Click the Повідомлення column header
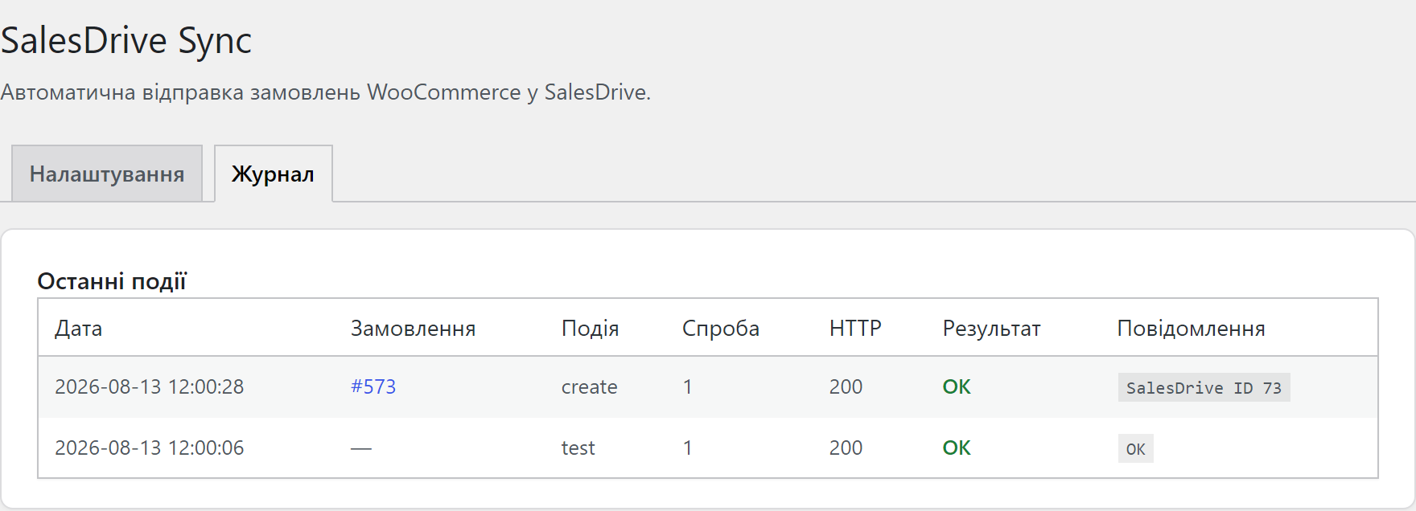 [1192, 328]
